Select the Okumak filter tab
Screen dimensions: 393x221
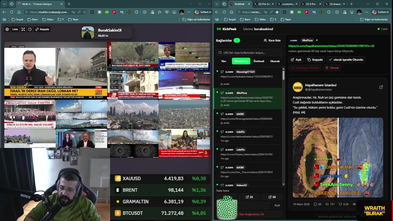coord(275,61)
